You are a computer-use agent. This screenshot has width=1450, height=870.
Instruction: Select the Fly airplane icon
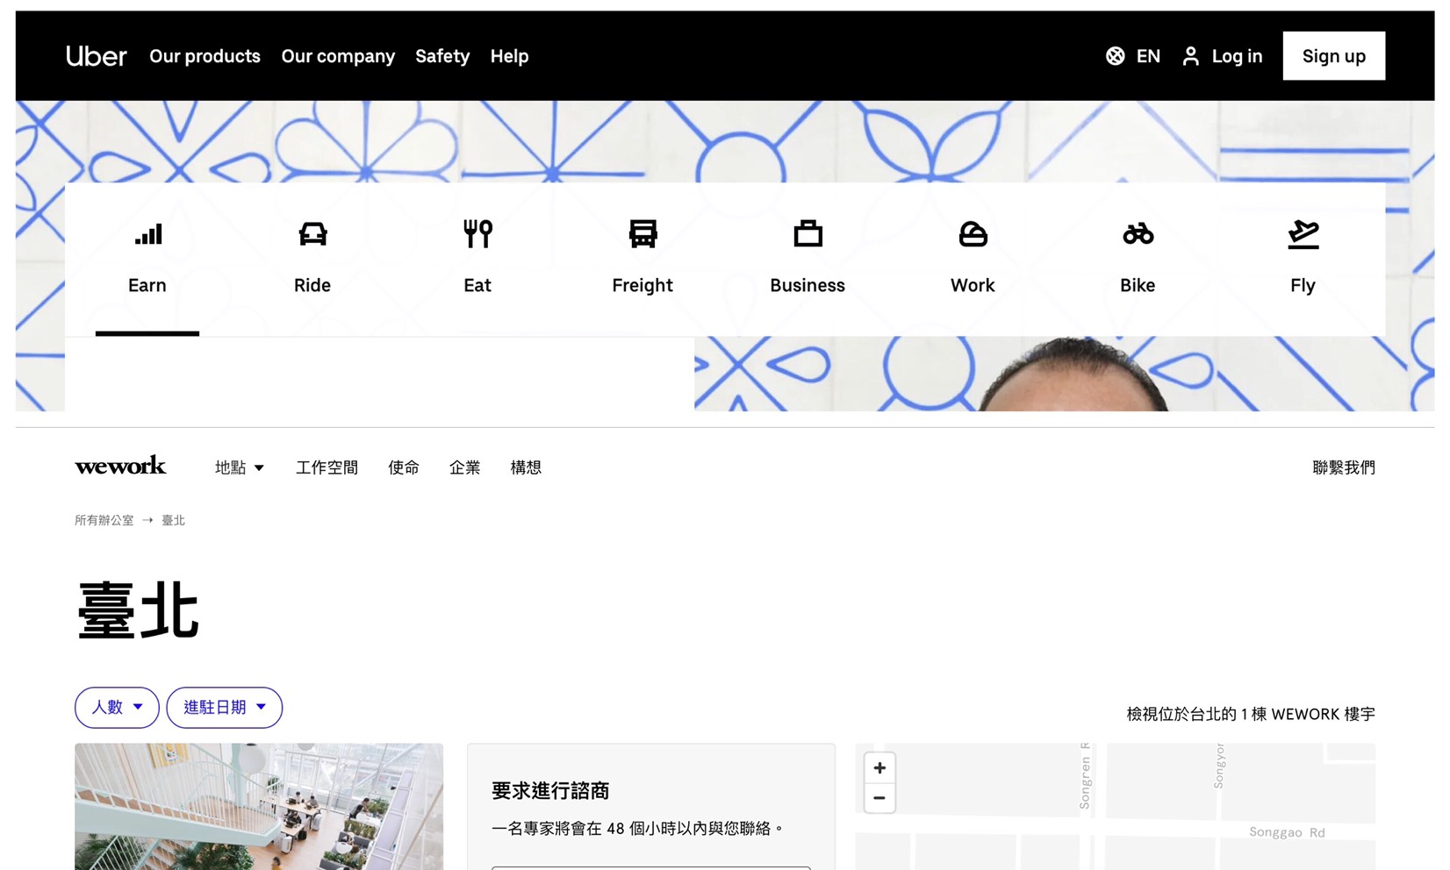click(x=1303, y=234)
